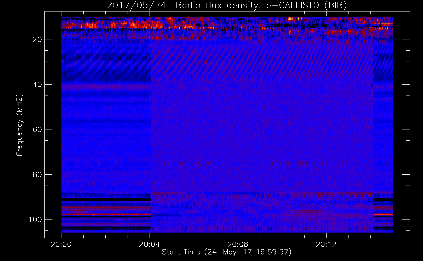Click the '40' frequency tick label
This screenshot has width=423, height=261.
coord(38,85)
